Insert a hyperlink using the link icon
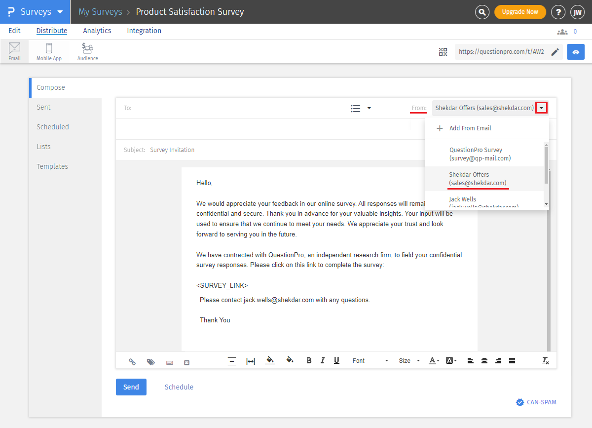The height and width of the screenshot is (428, 592). (132, 362)
